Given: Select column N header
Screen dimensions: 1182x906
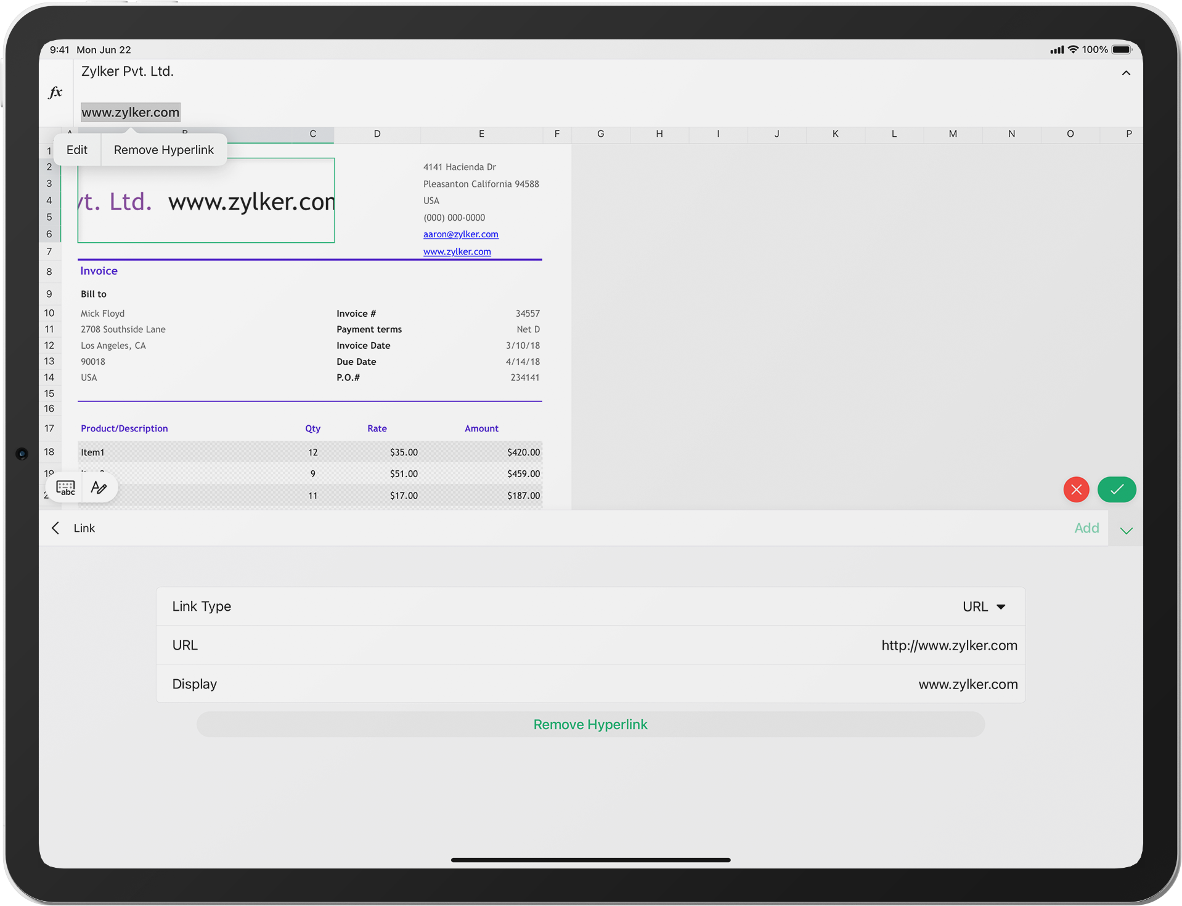Looking at the screenshot, I should (x=1011, y=134).
